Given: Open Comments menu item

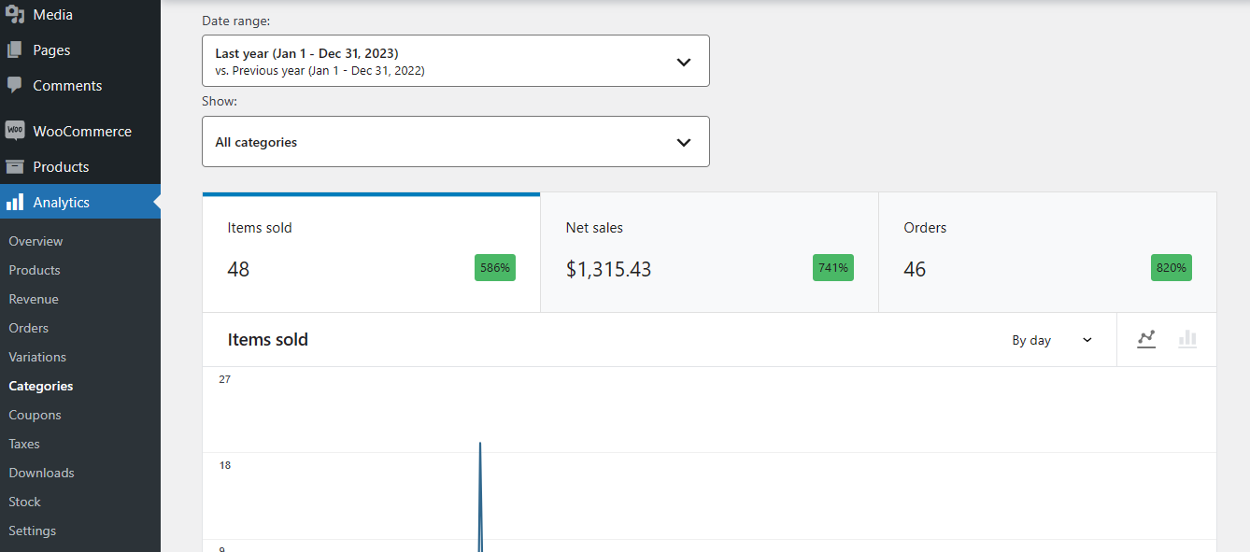Looking at the screenshot, I should click(80, 85).
